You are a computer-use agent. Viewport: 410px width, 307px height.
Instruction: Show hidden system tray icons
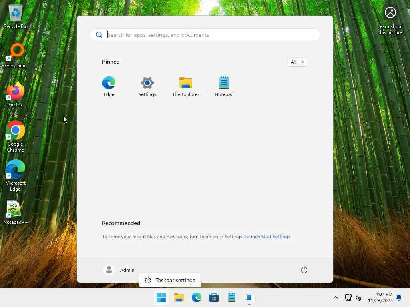(336, 297)
